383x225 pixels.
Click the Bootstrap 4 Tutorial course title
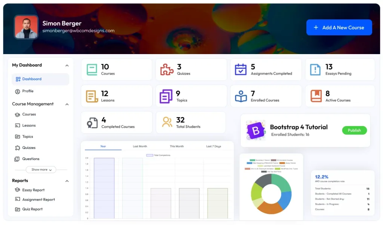click(298, 127)
